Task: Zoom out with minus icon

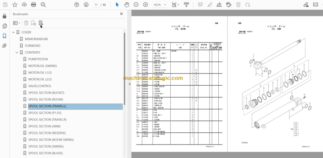Action: tap(136, 5)
